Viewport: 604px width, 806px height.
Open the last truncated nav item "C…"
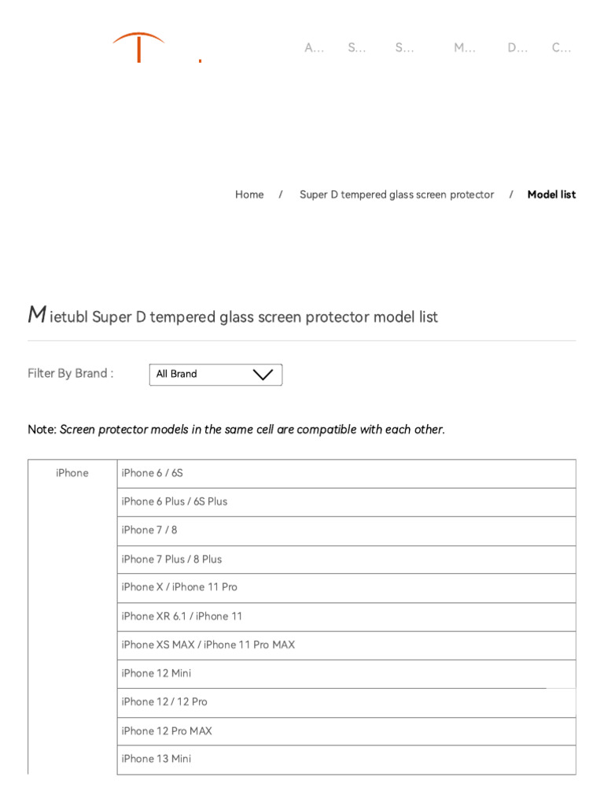562,48
